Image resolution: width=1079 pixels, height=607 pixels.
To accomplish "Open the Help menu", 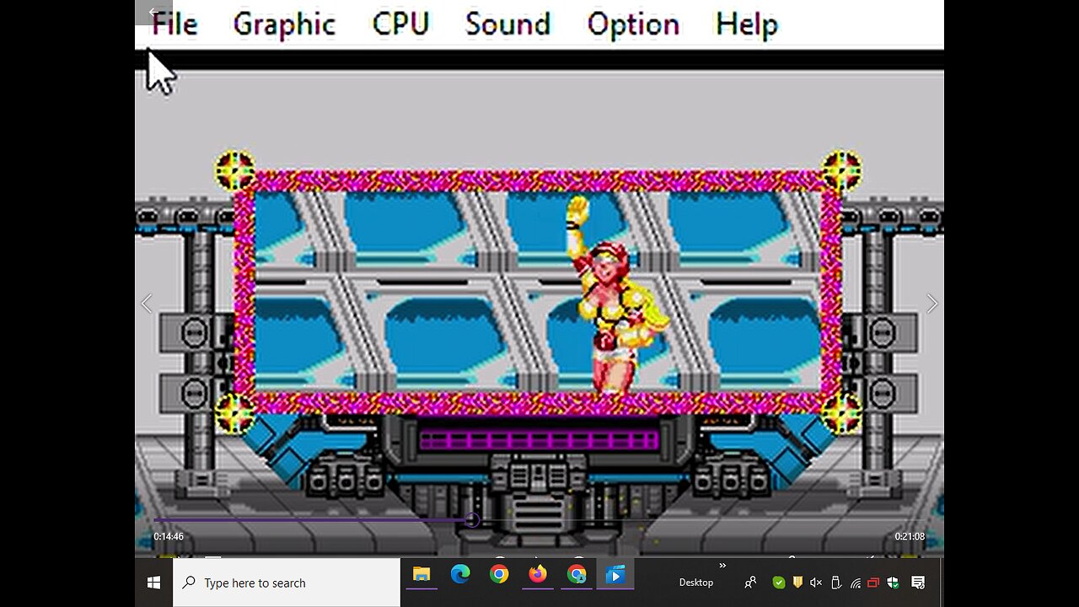I will coord(746,24).
